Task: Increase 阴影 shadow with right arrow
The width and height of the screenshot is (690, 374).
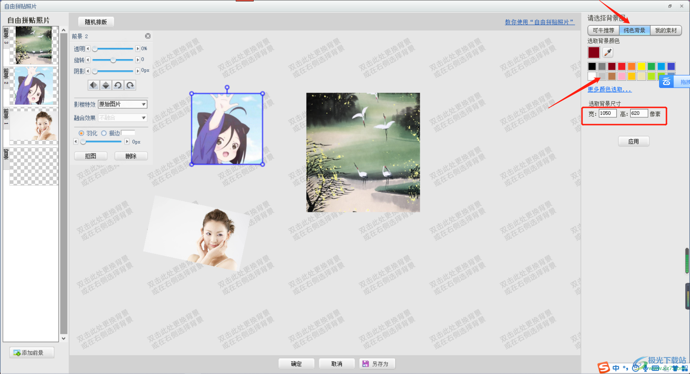Action: point(138,71)
